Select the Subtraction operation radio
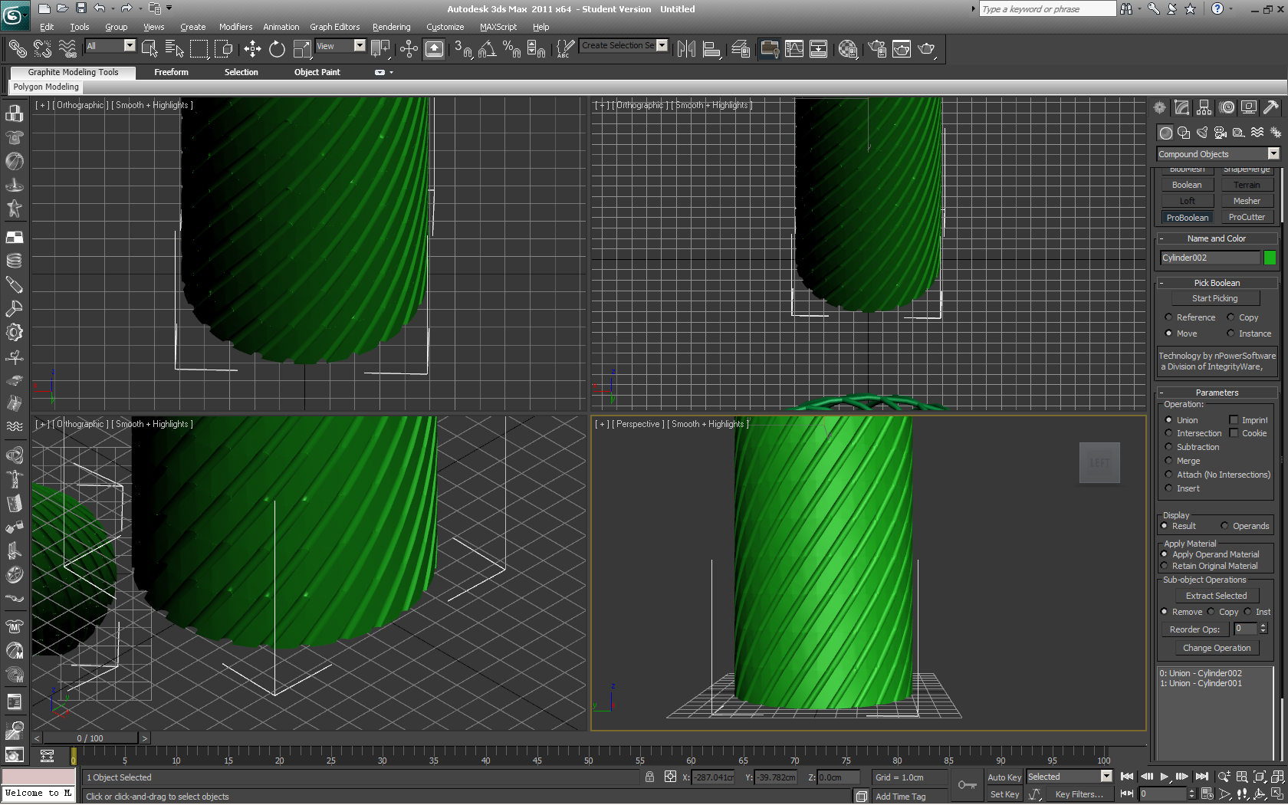 click(1168, 447)
